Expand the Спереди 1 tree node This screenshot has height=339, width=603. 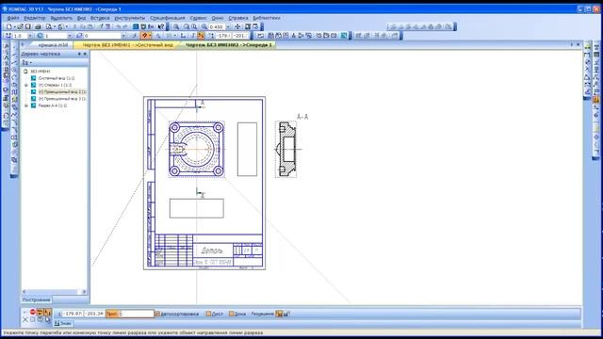click(26, 85)
